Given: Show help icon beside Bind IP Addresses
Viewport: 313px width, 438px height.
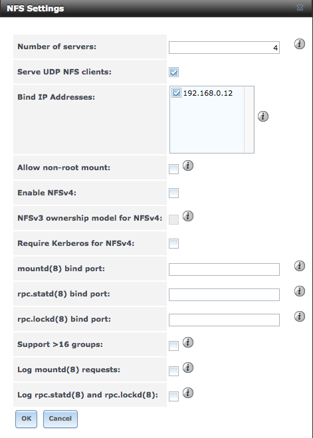Looking at the screenshot, I should (x=262, y=116).
